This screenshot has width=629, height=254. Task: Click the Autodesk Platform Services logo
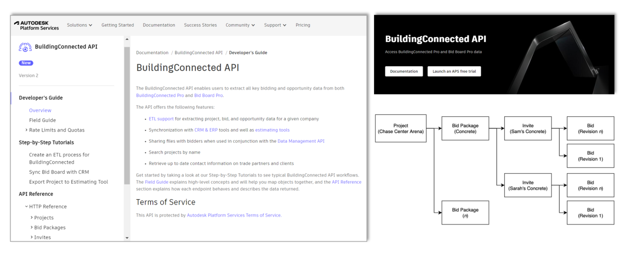pos(36,25)
